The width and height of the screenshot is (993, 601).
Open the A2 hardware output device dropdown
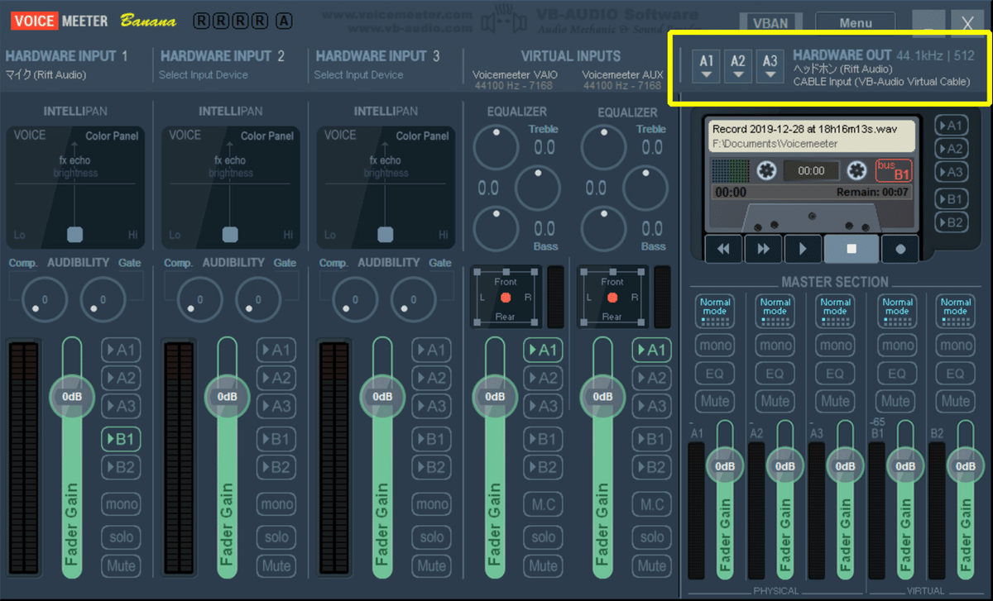click(x=738, y=65)
